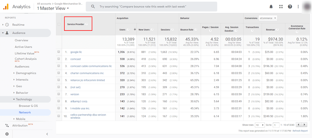Open the Audiences report
The image size is (312, 138).
[x=22, y=66]
